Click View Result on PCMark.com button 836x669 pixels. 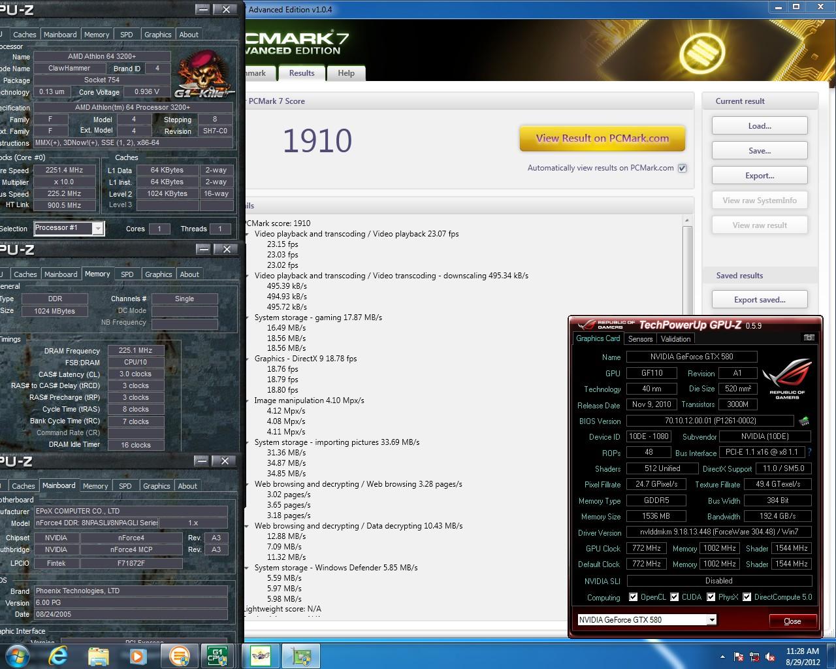pyautogui.click(x=602, y=139)
